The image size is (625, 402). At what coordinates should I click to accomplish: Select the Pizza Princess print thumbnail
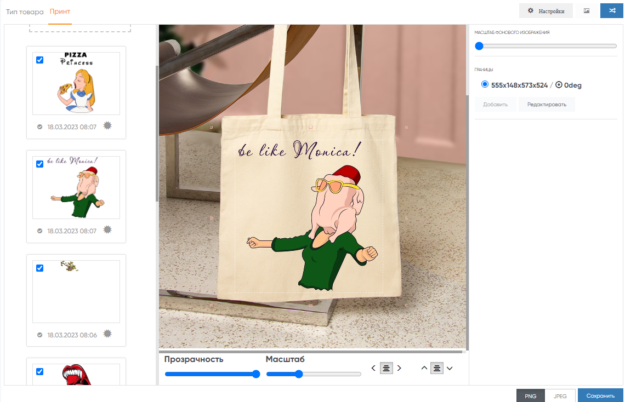76,83
